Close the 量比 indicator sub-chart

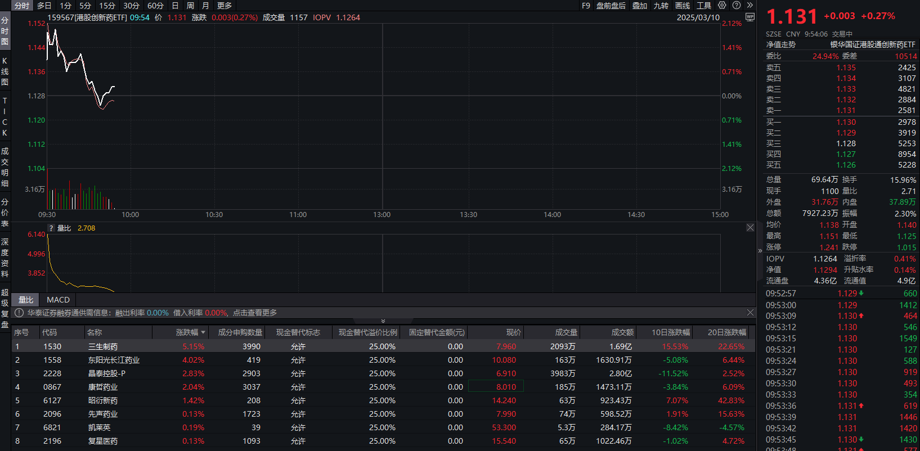[750, 228]
